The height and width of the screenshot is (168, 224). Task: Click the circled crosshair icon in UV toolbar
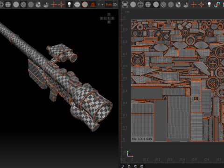(x=201, y=5)
